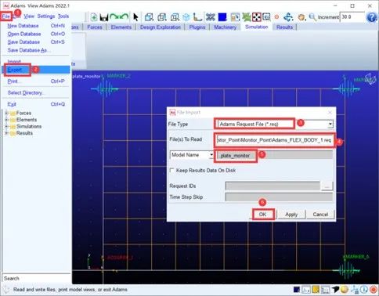Image resolution: width=379 pixels, height=296 pixels.
Task: Choose Save Database menu item
Action: (x=36, y=42)
